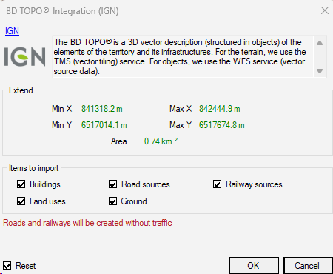Confirm import with the OK button
The width and height of the screenshot is (333, 274).
254,266
